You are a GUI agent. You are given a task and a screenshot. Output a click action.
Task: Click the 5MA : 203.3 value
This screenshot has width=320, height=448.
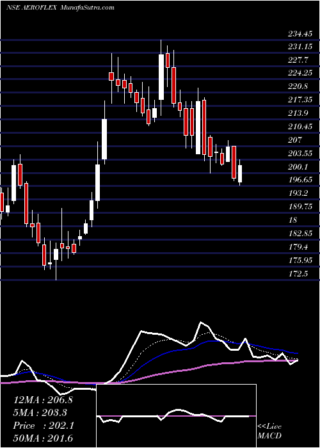pyautogui.click(x=40, y=413)
